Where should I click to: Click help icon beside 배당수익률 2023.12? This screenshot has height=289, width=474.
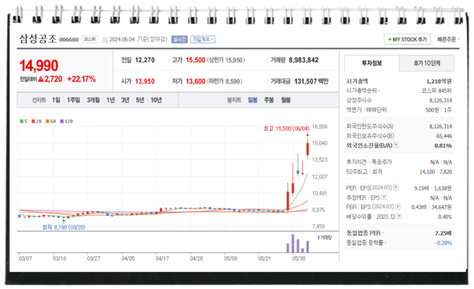coord(400,217)
